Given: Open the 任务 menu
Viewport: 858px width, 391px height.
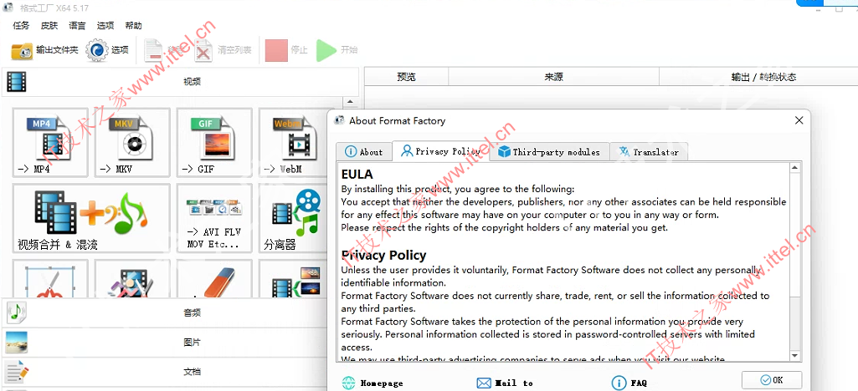Looking at the screenshot, I should (x=21, y=26).
